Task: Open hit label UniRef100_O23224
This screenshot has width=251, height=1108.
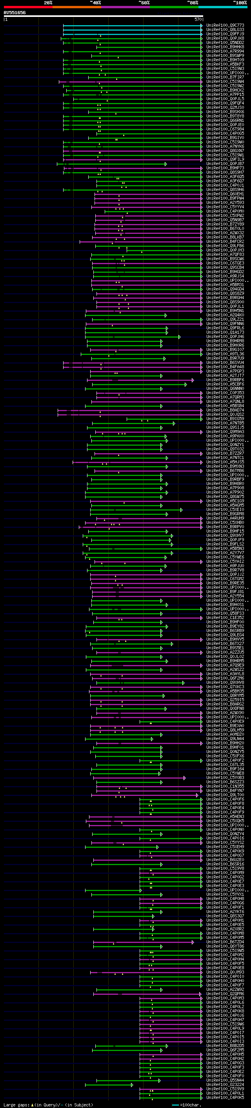Action: click(x=225, y=1085)
